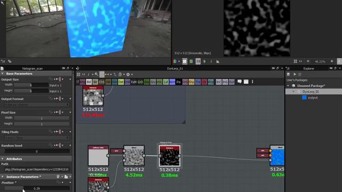The image size is (342, 192).
Task: Add a Uniform Color node via Clr
Action: click(204, 82)
